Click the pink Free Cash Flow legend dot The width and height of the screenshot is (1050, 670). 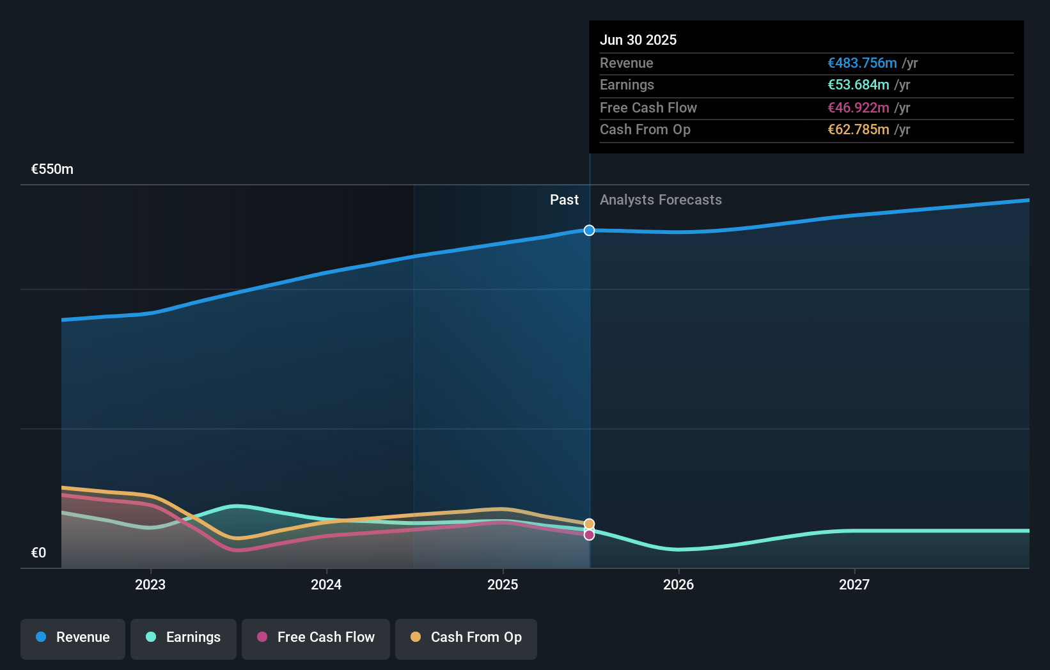262,637
